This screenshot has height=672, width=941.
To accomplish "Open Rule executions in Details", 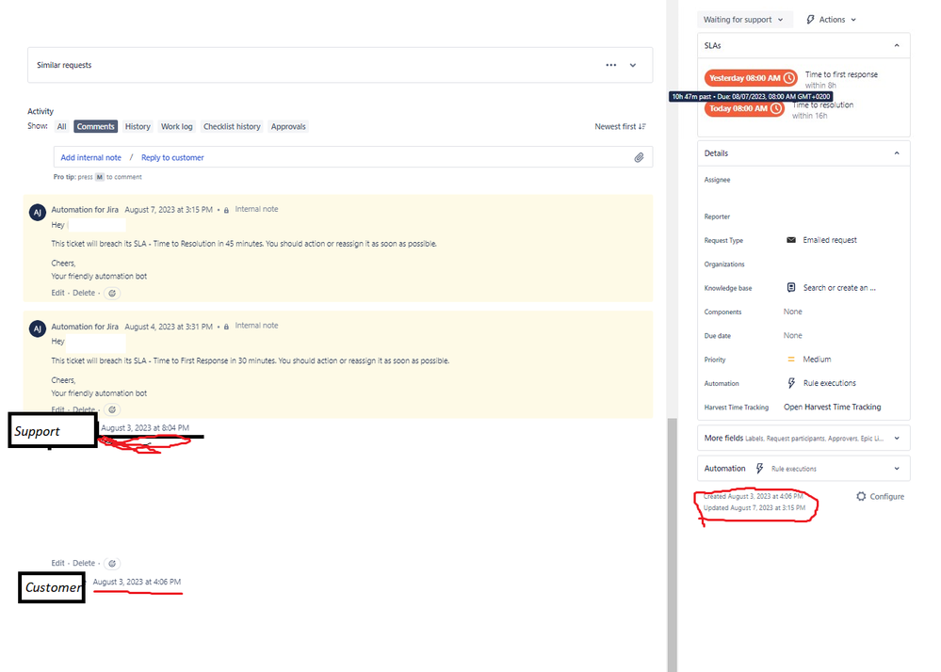I will [829, 383].
